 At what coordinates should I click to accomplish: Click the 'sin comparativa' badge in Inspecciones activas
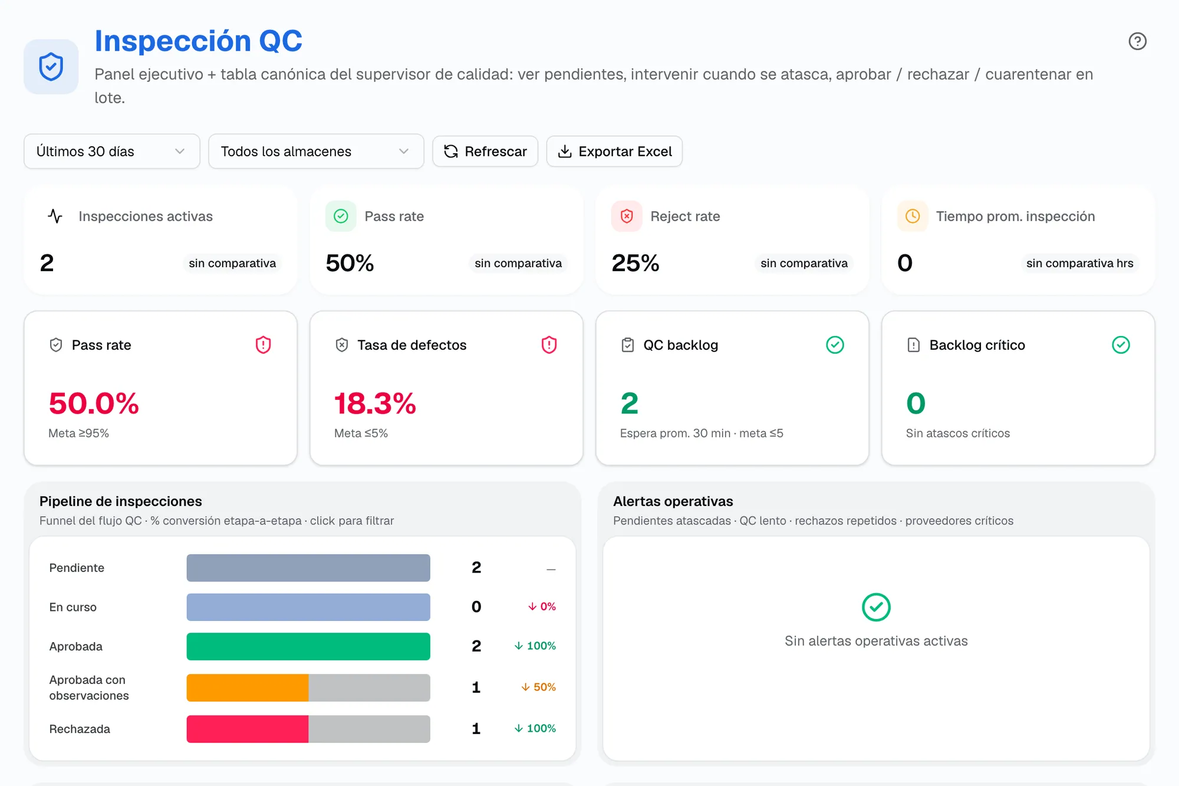[232, 263]
